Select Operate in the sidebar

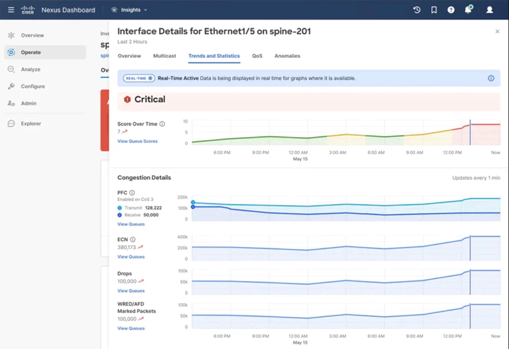coord(45,52)
